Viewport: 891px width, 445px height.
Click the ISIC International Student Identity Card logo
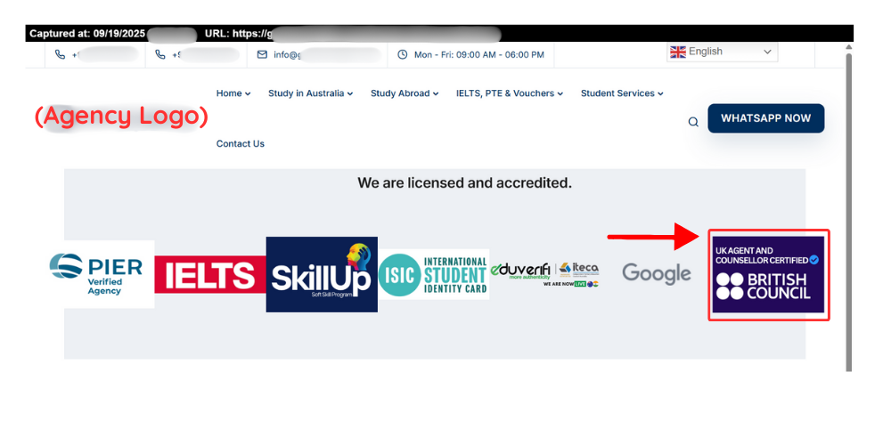click(x=434, y=274)
